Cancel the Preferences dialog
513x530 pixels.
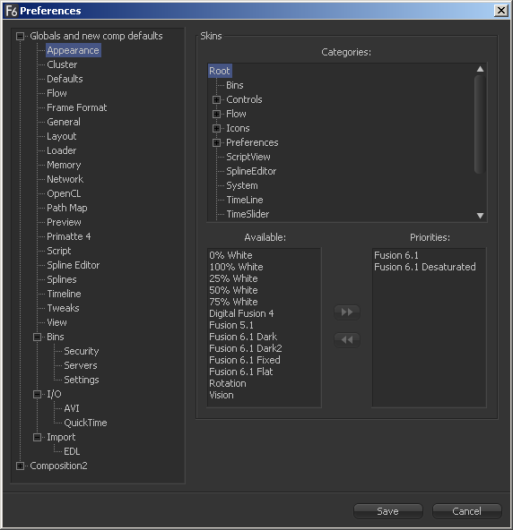466,511
